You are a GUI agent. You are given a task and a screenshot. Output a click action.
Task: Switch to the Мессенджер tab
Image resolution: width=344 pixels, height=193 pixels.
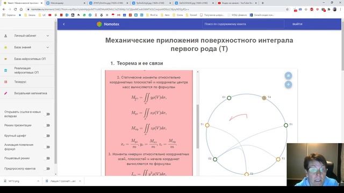[66, 3]
